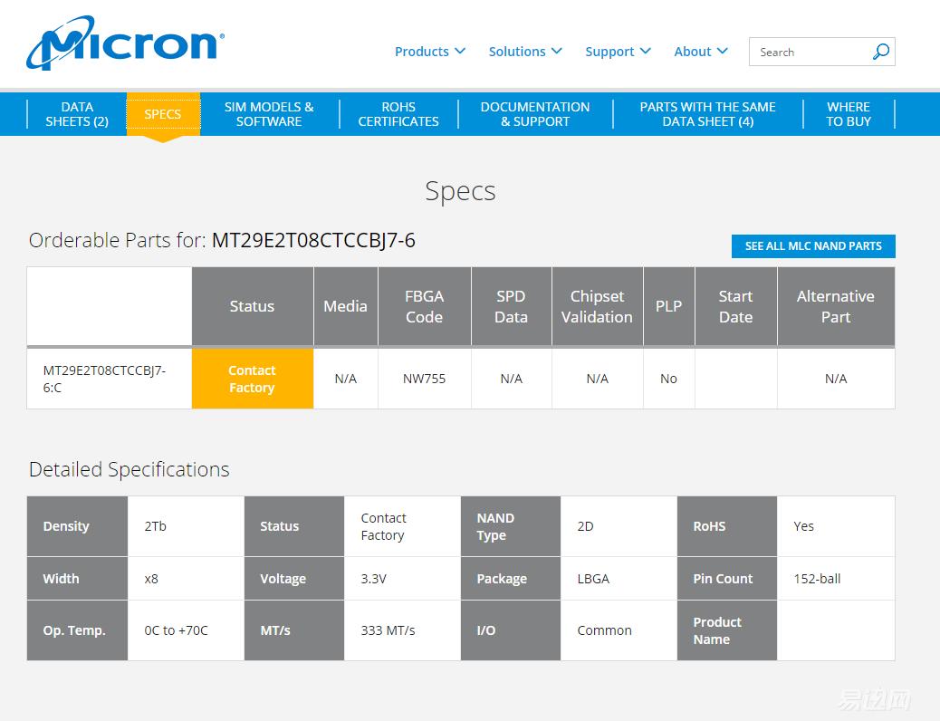The height and width of the screenshot is (721, 940).
Task: Click the 333 MT/s value
Action: [x=388, y=630]
